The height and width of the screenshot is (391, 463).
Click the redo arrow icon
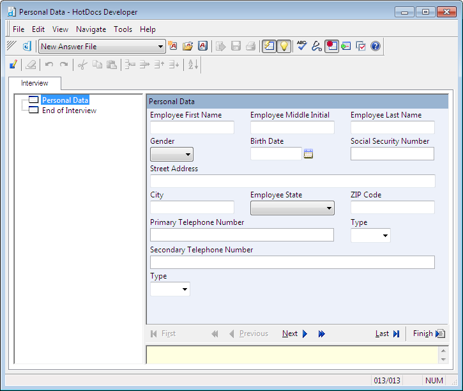coord(64,65)
